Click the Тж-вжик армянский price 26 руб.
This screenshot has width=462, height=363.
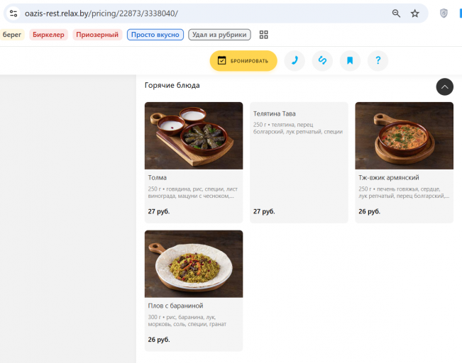[x=369, y=211]
